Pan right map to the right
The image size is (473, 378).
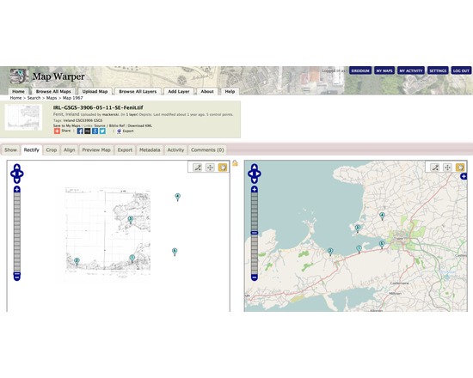click(258, 174)
